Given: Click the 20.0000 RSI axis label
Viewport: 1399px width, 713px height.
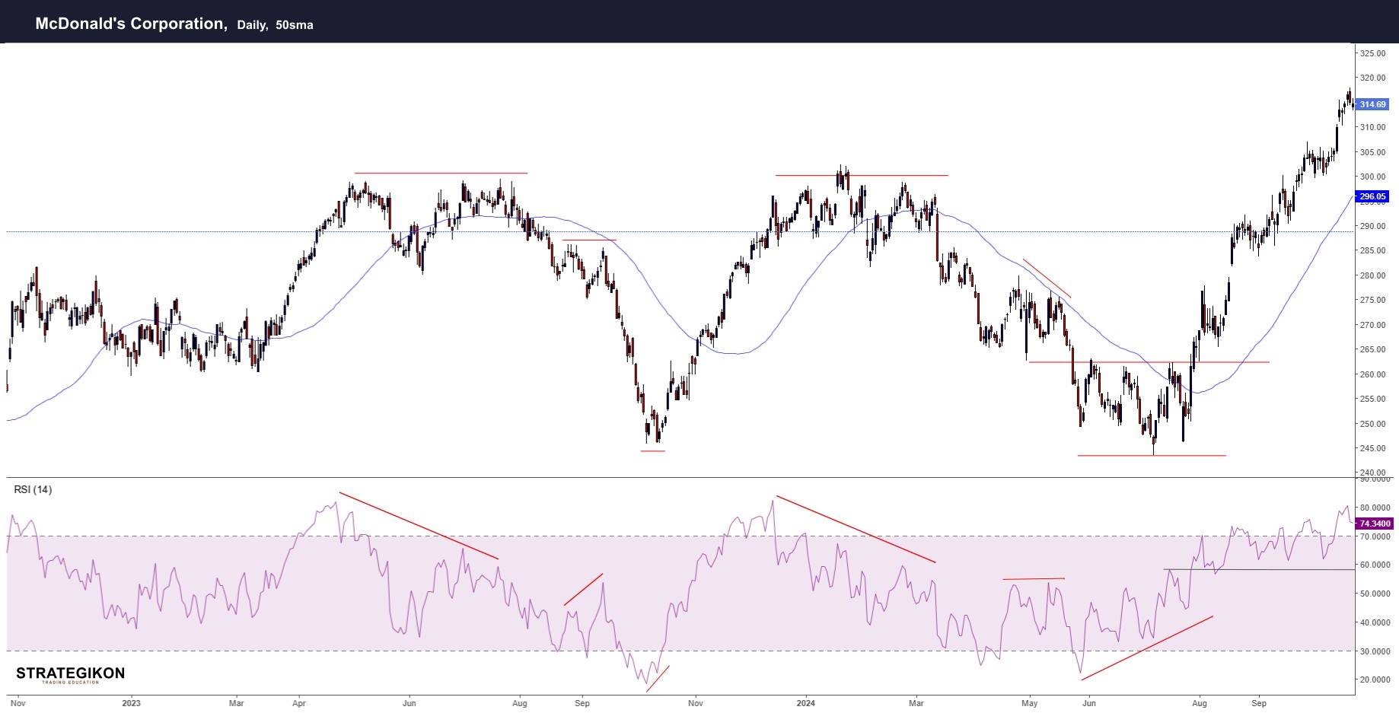Looking at the screenshot, I should pos(1375,680).
